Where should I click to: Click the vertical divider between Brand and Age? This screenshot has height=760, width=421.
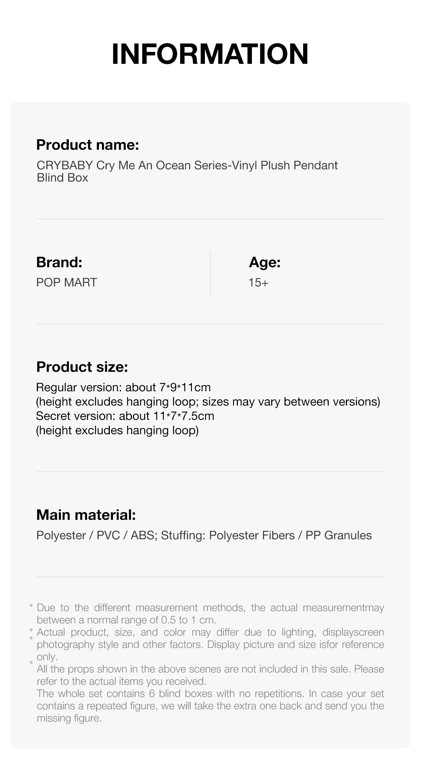(x=210, y=274)
